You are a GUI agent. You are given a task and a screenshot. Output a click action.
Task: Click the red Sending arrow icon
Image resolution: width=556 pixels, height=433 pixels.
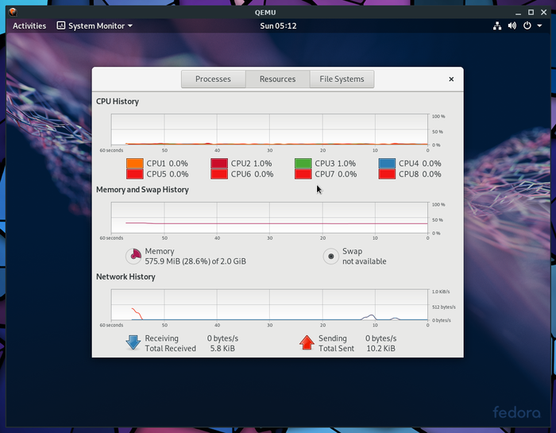click(307, 342)
